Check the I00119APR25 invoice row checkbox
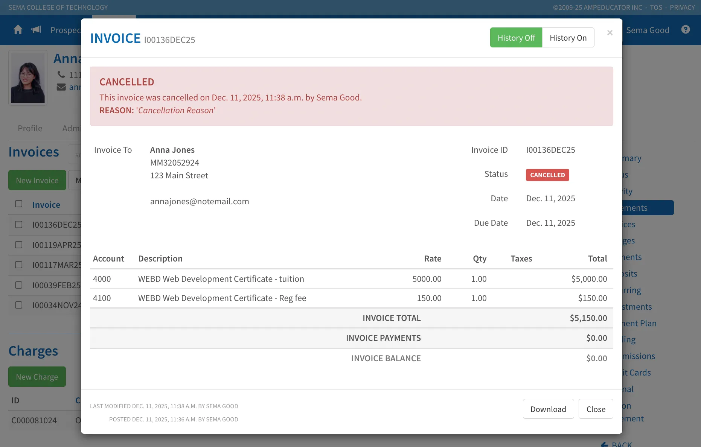 tap(19, 245)
